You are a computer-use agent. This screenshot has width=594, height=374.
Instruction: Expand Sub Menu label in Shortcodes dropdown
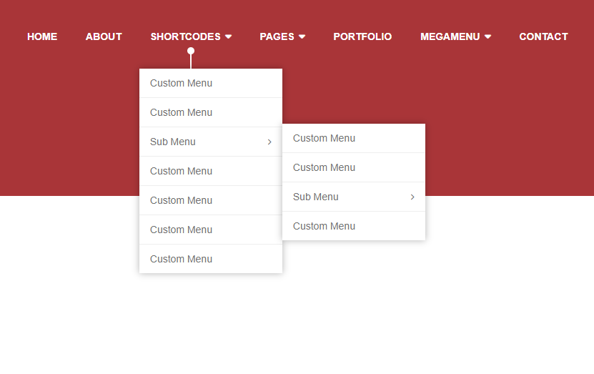[x=173, y=142]
